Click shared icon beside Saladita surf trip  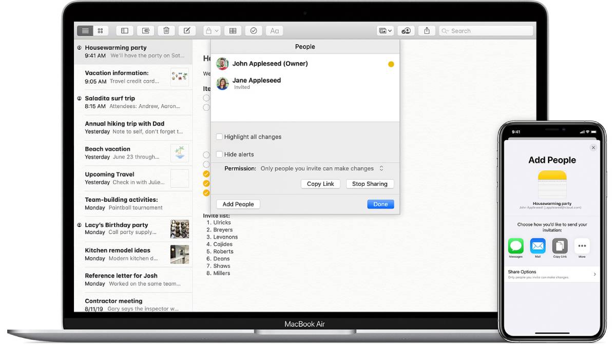click(x=80, y=98)
